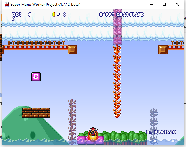
Task: Click the purple rotating-arrows switch block
Action: [36, 76]
